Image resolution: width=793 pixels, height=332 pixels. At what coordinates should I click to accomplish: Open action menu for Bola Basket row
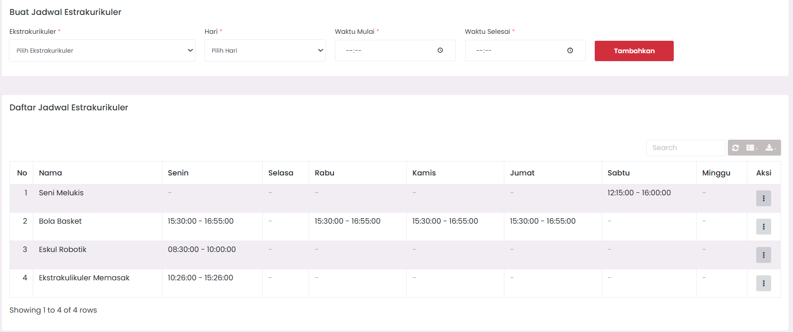(763, 227)
